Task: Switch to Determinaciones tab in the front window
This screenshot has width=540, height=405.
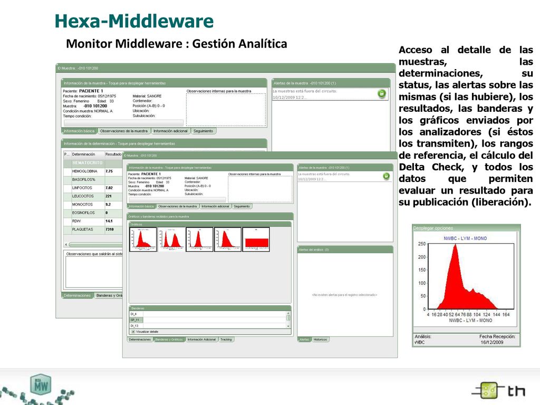Action: 140,340
